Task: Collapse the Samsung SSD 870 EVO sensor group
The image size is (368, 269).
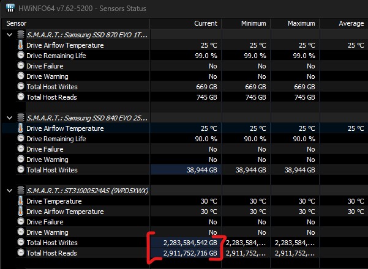Action: [x=9, y=35]
